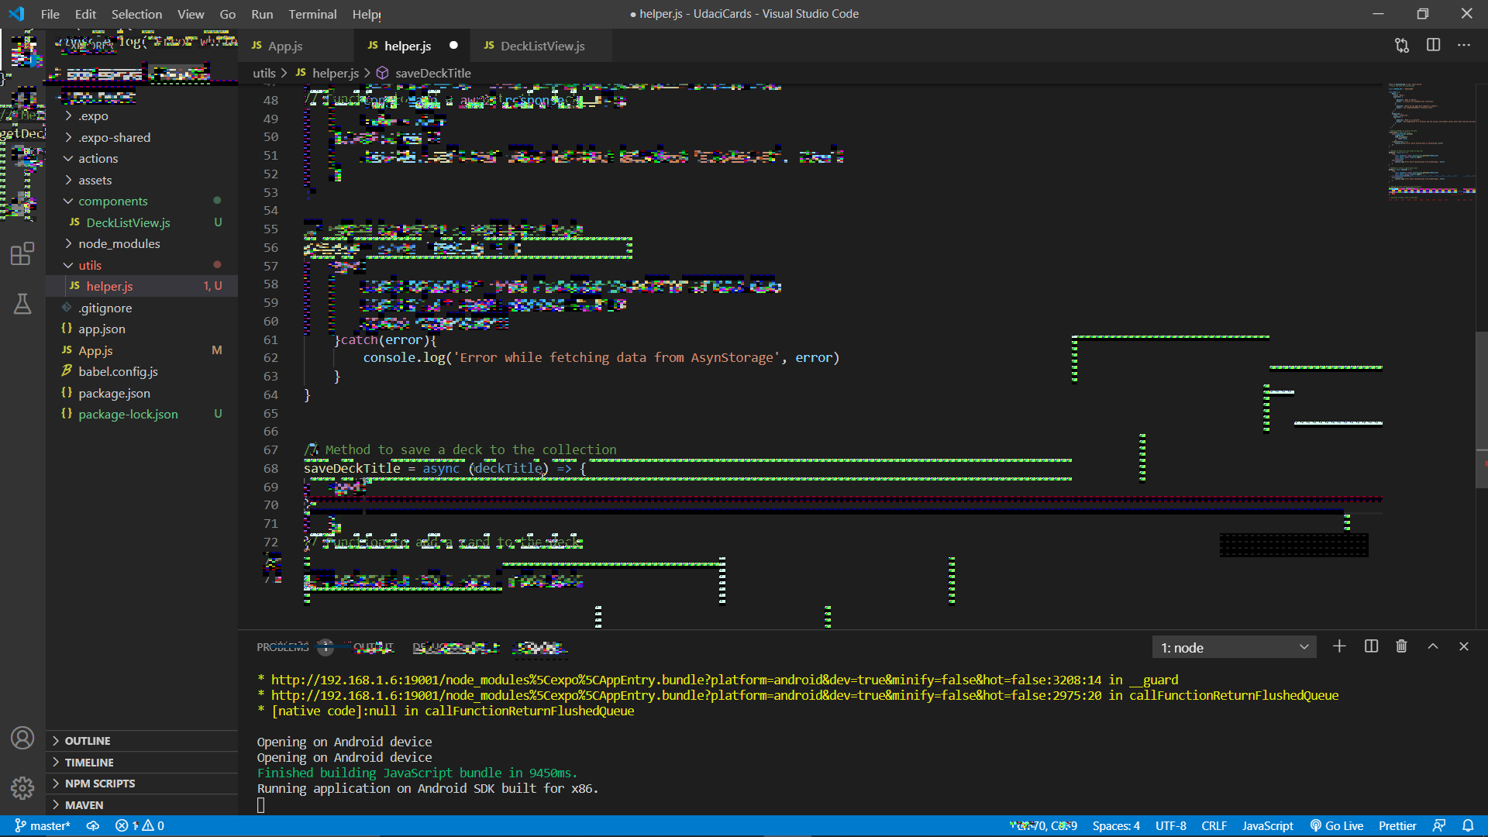Switch to the DeckListView.js tab

point(542,46)
